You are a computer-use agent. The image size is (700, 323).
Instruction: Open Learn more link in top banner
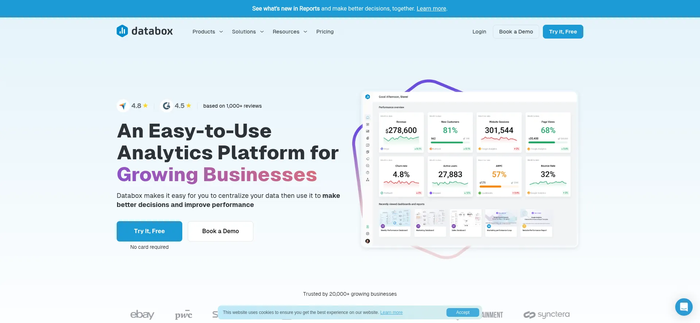[431, 9]
